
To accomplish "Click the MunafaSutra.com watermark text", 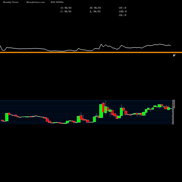I will point(35,2).
